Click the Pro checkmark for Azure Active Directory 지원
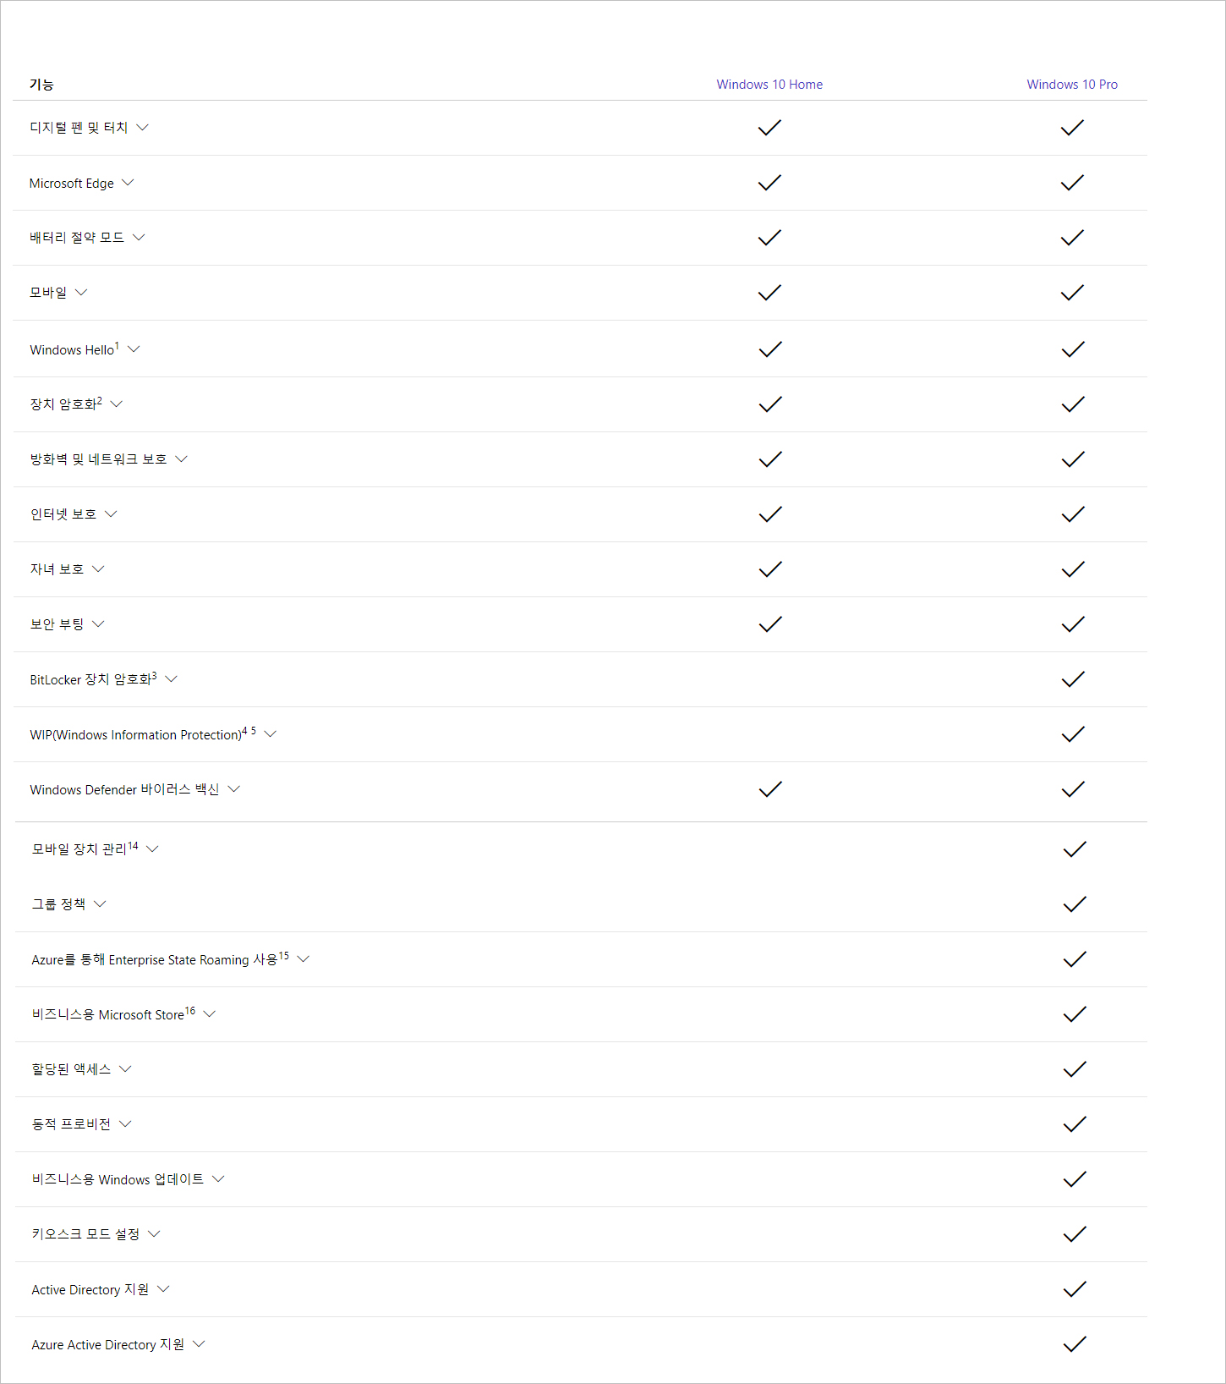This screenshot has height=1384, width=1226. pyautogui.click(x=1075, y=1344)
